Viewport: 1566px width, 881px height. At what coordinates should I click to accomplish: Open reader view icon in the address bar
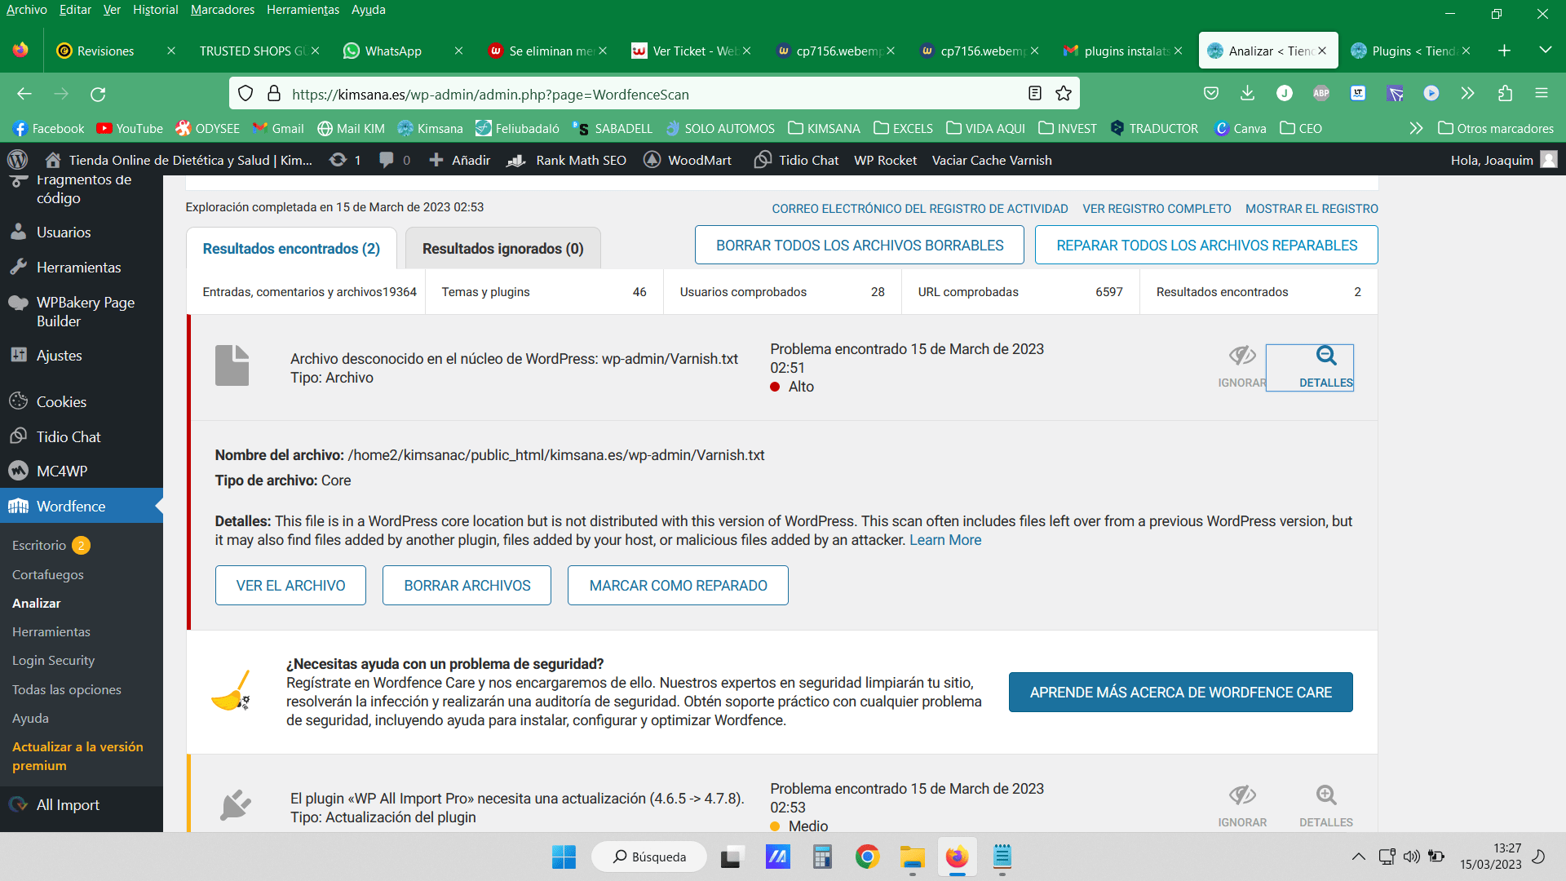coord(1035,94)
